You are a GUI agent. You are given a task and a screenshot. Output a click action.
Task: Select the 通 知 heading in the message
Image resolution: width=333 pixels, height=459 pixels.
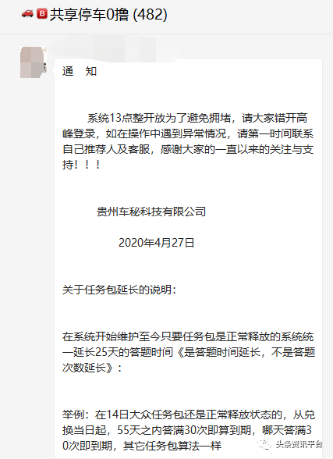pyautogui.click(x=80, y=71)
